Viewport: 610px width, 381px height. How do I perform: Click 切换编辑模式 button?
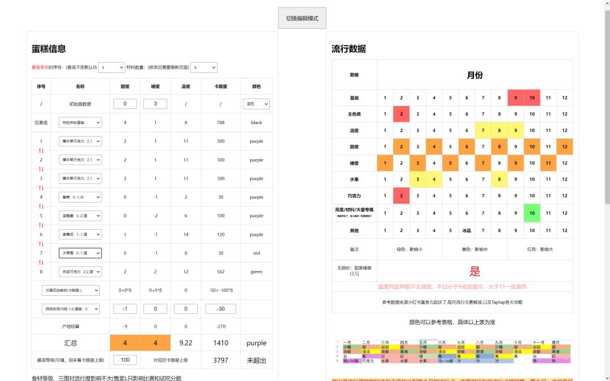302,18
